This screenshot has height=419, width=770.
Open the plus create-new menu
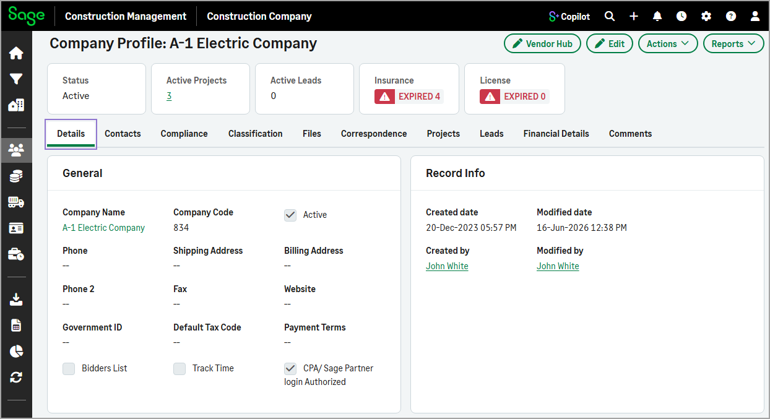pyautogui.click(x=634, y=16)
